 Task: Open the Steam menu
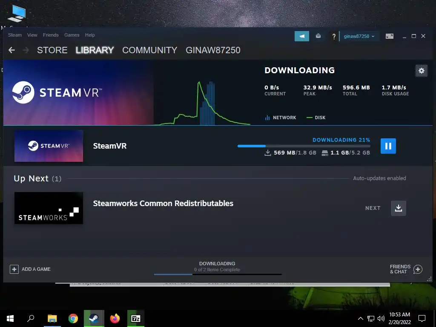(x=15, y=35)
